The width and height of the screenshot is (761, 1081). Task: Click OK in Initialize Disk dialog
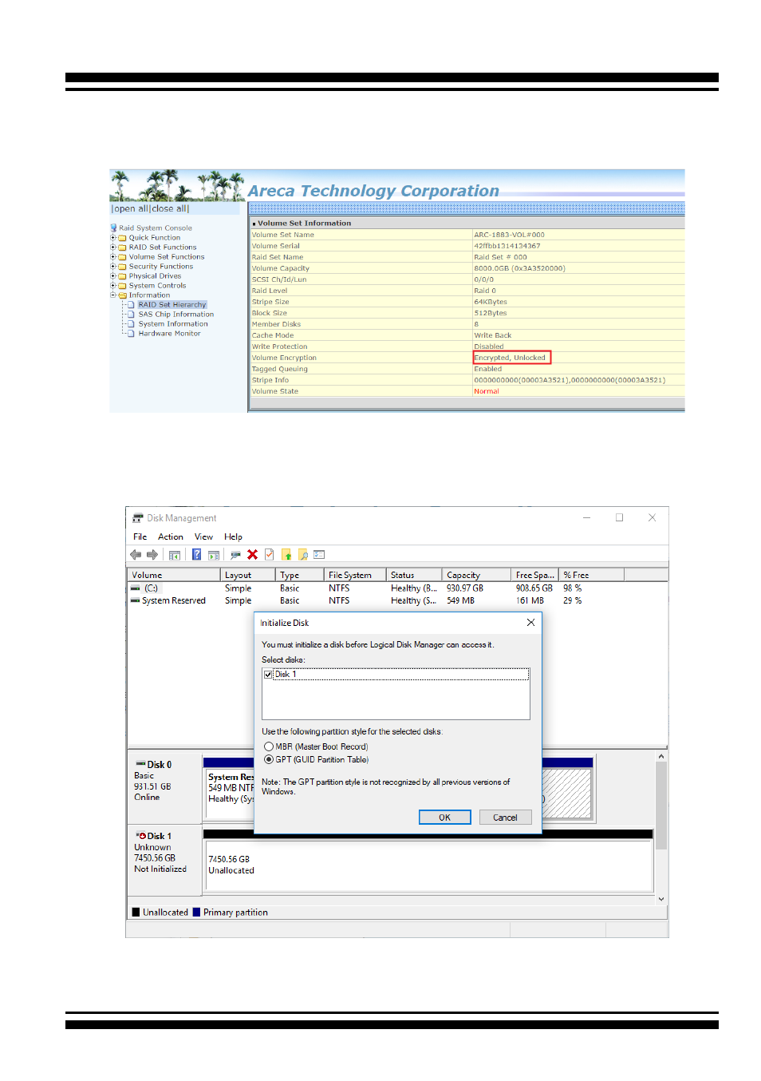[445, 818]
